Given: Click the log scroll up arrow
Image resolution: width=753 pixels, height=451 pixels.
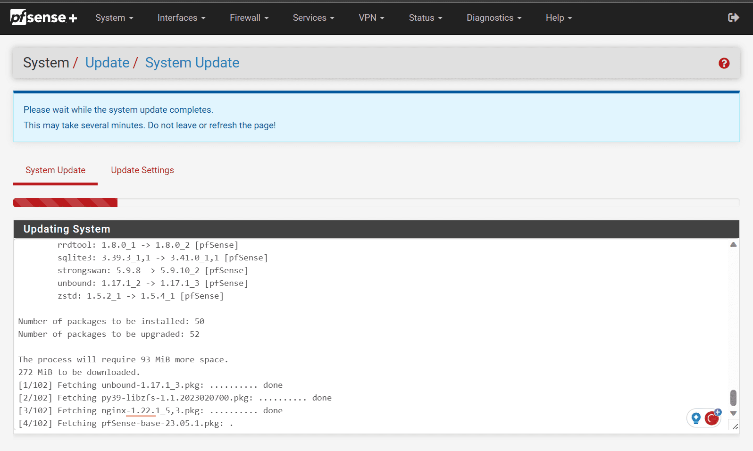Looking at the screenshot, I should 733,244.
